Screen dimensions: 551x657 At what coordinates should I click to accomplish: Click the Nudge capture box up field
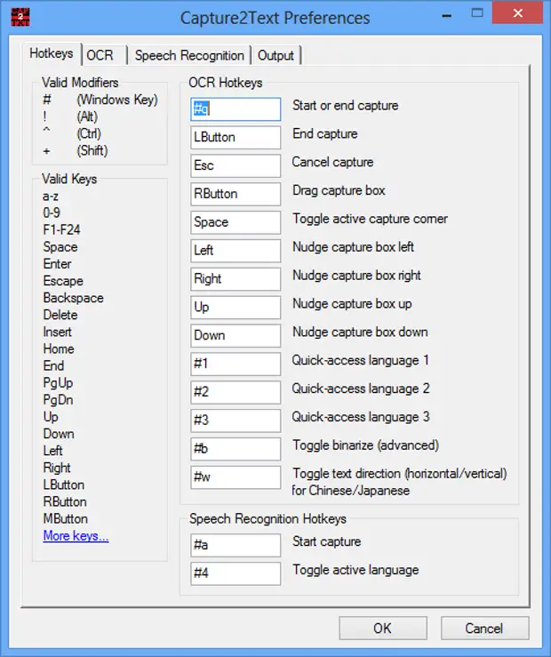[236, 308]
